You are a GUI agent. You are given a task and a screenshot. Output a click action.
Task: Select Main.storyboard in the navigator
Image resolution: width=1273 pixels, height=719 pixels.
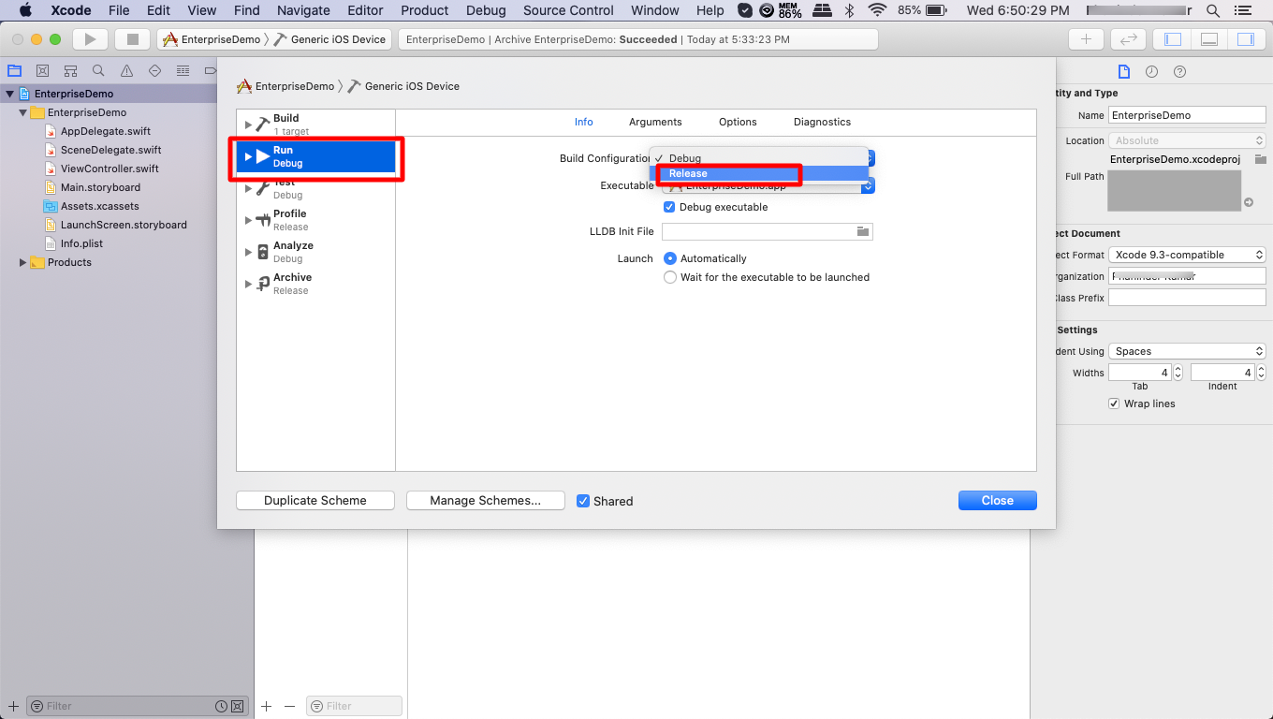100,187
